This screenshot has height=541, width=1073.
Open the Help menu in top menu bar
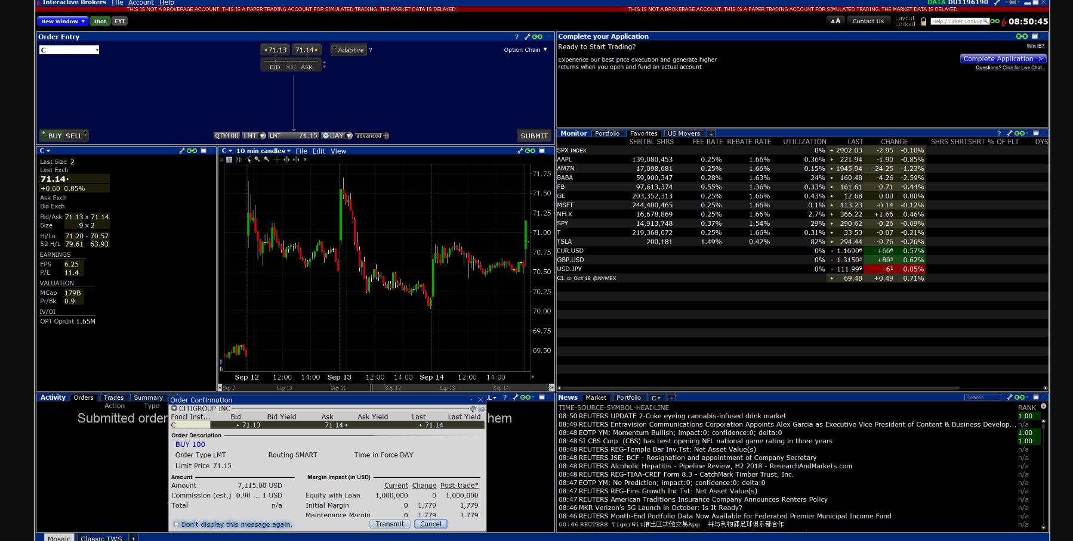[x=166, y=3]
